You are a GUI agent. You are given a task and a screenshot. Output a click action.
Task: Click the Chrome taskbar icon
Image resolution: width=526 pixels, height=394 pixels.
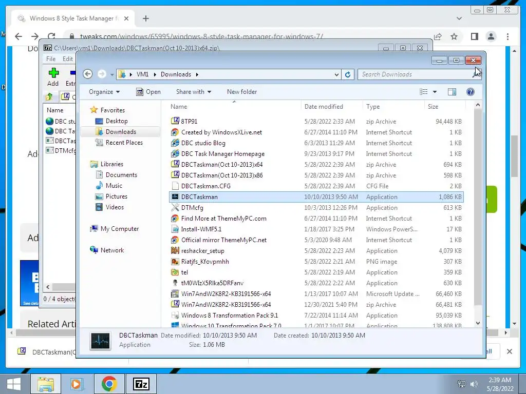pyautogui.click(x=109, y=384)
